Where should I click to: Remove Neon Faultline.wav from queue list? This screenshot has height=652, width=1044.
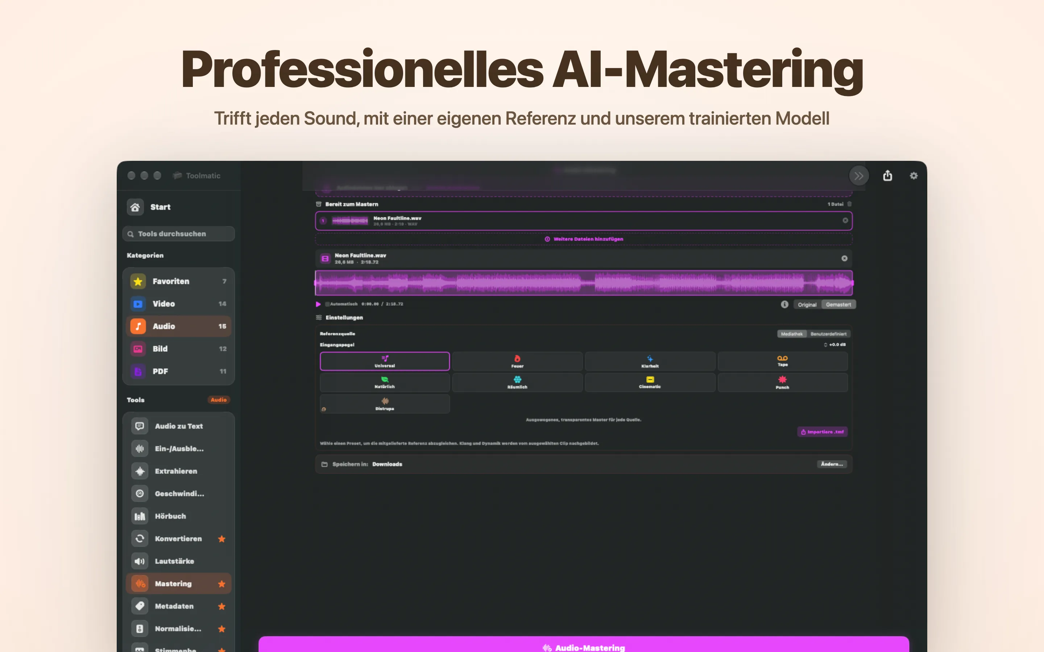pos(845,220)
